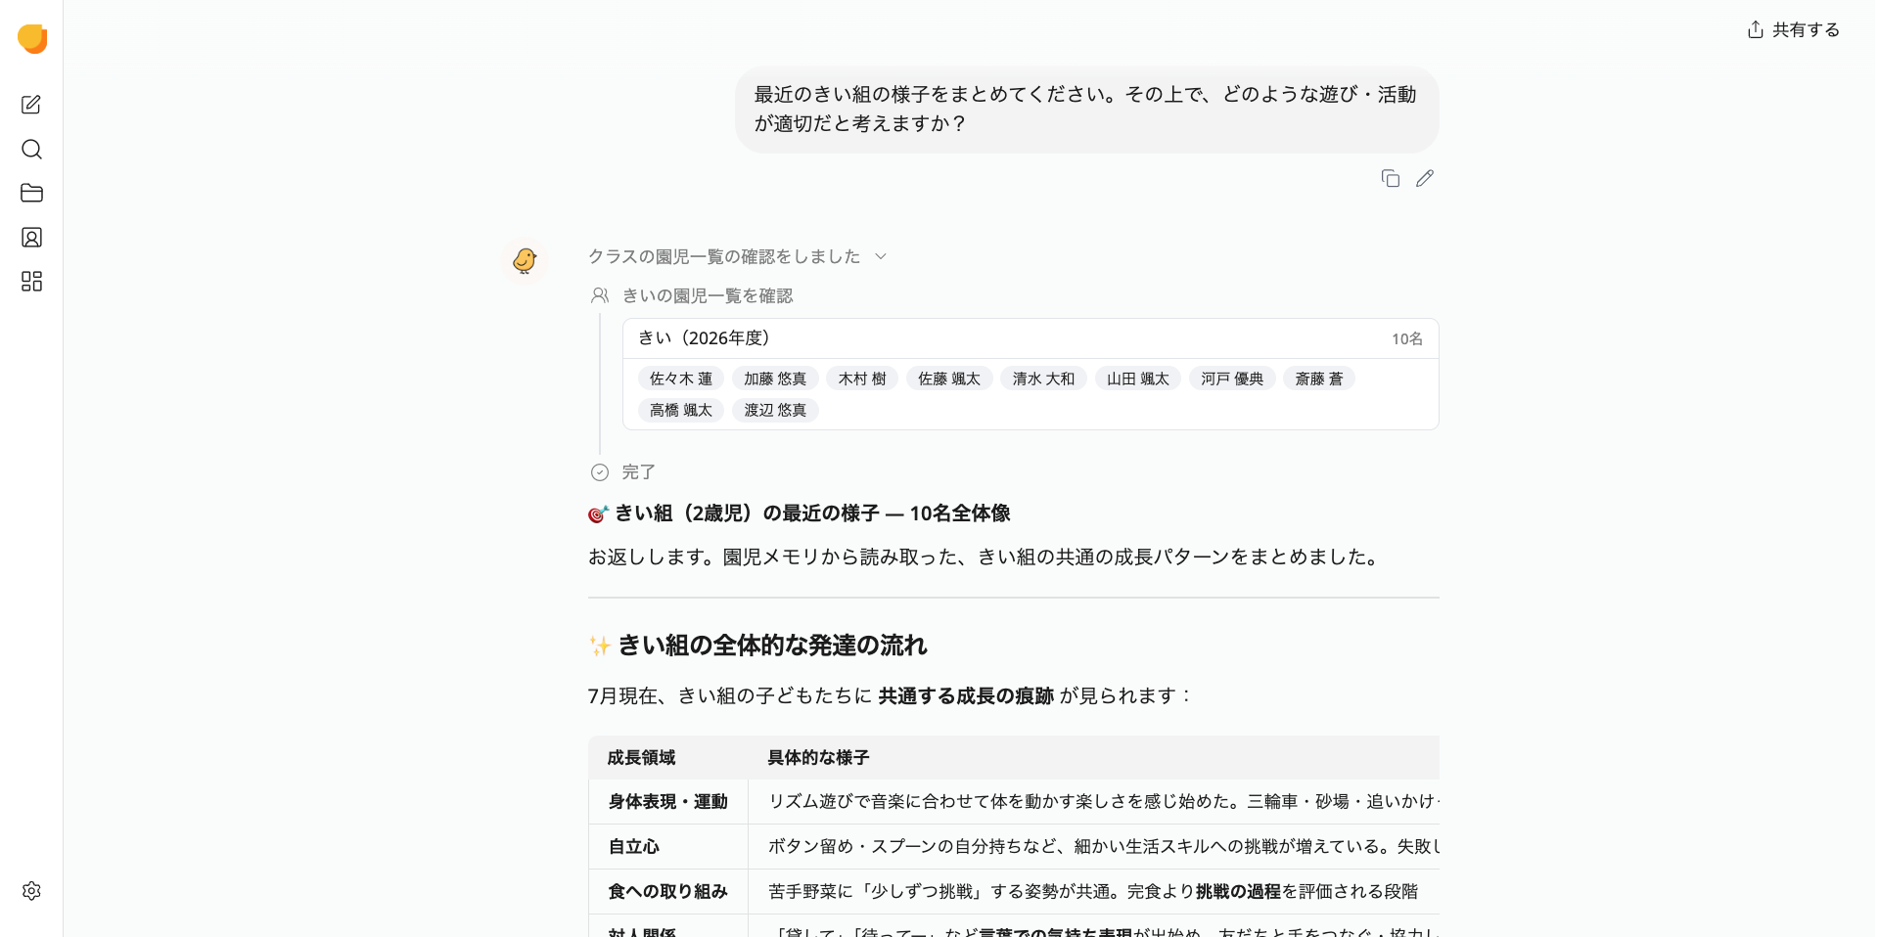Collapse クラスの園児一覧の確認をしました section
The image size is (1878, 937).
[738, 256]
